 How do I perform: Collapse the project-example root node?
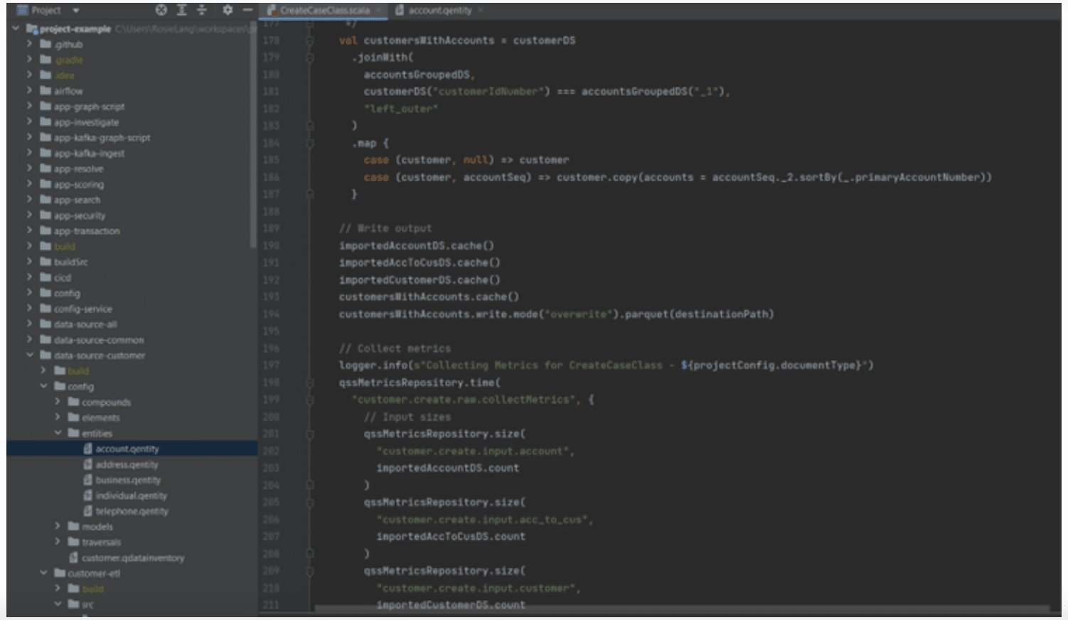(x=16, y=28)
